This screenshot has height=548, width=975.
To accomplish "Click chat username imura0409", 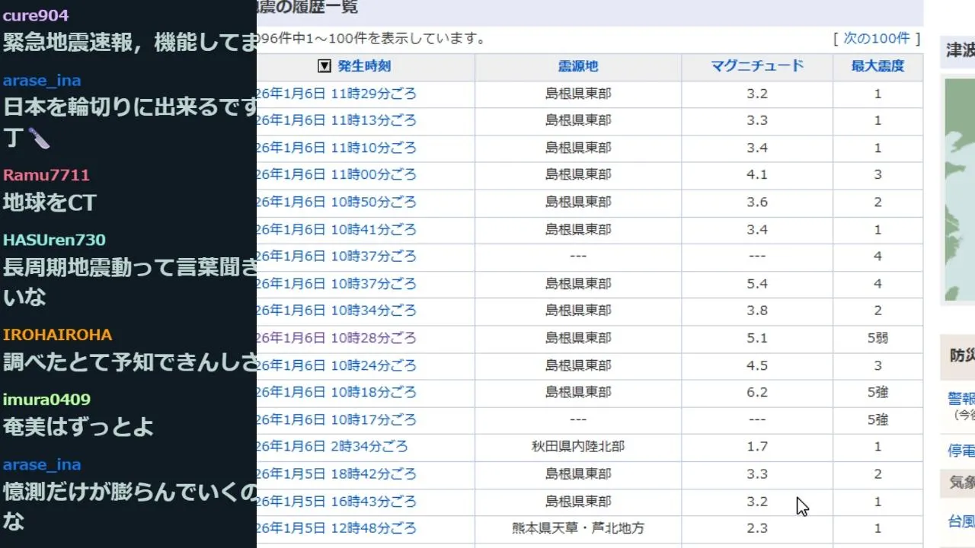I will [x=46, y=400].
